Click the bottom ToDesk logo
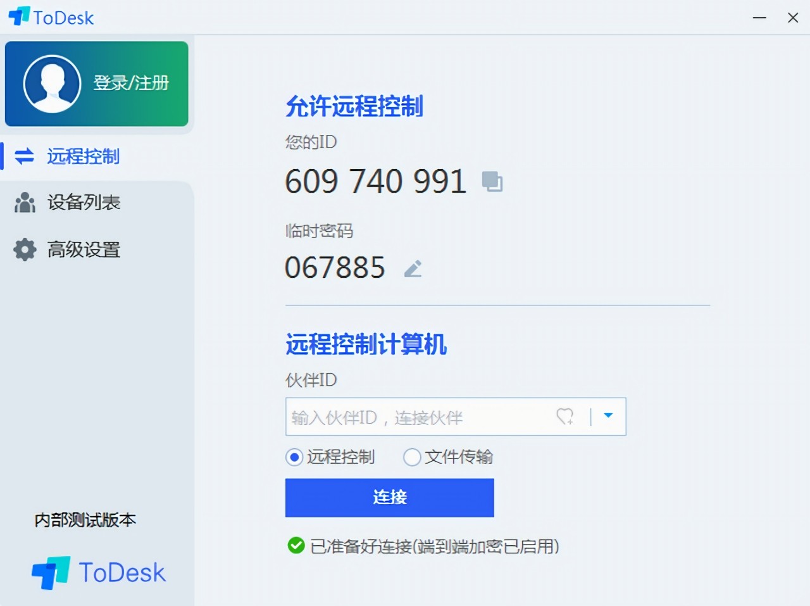The height and width of the screenshot is (606, 810). point(98,572)
